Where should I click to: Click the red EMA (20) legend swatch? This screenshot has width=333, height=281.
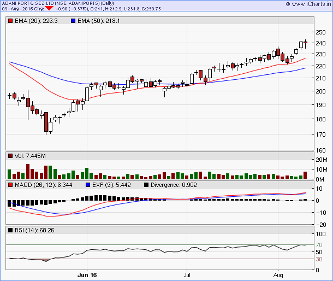click(x=10, y=21)
